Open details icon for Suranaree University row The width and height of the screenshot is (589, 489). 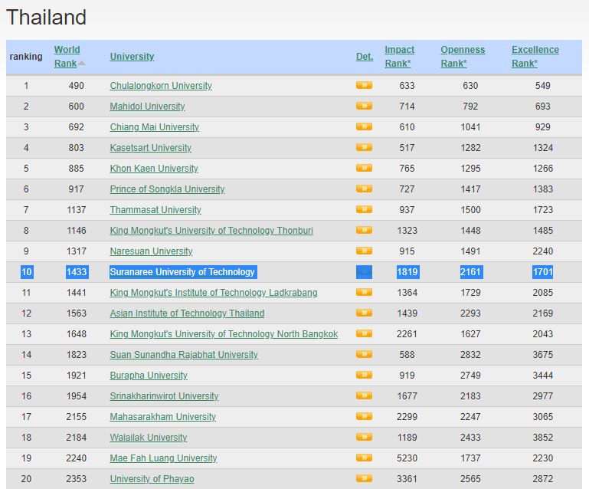(x=364, y=272)
